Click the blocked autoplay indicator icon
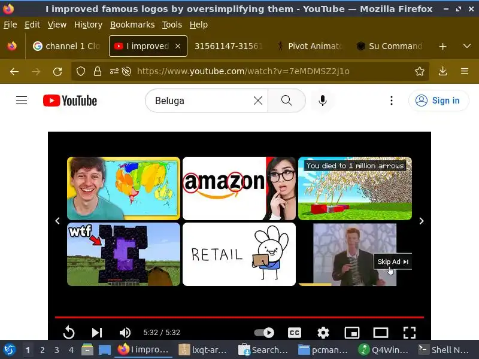The image size is (479, 359). 126,71
